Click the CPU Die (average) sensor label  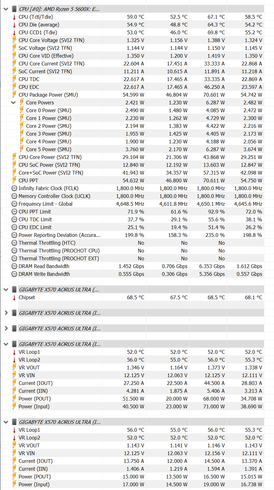click(39, 25)
